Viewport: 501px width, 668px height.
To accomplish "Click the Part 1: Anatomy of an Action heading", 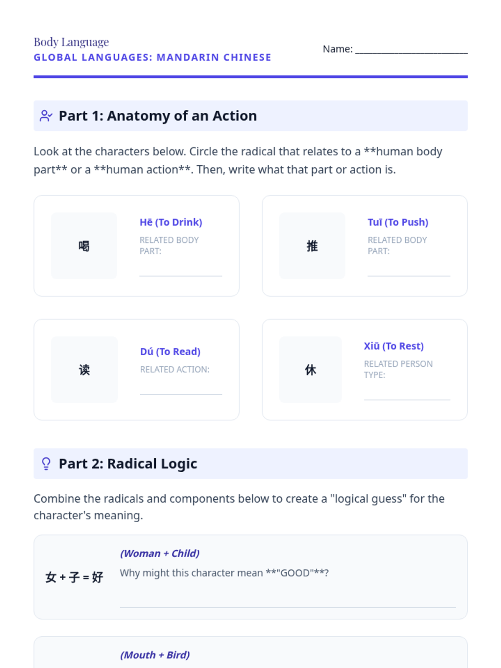I will (158, 116).
